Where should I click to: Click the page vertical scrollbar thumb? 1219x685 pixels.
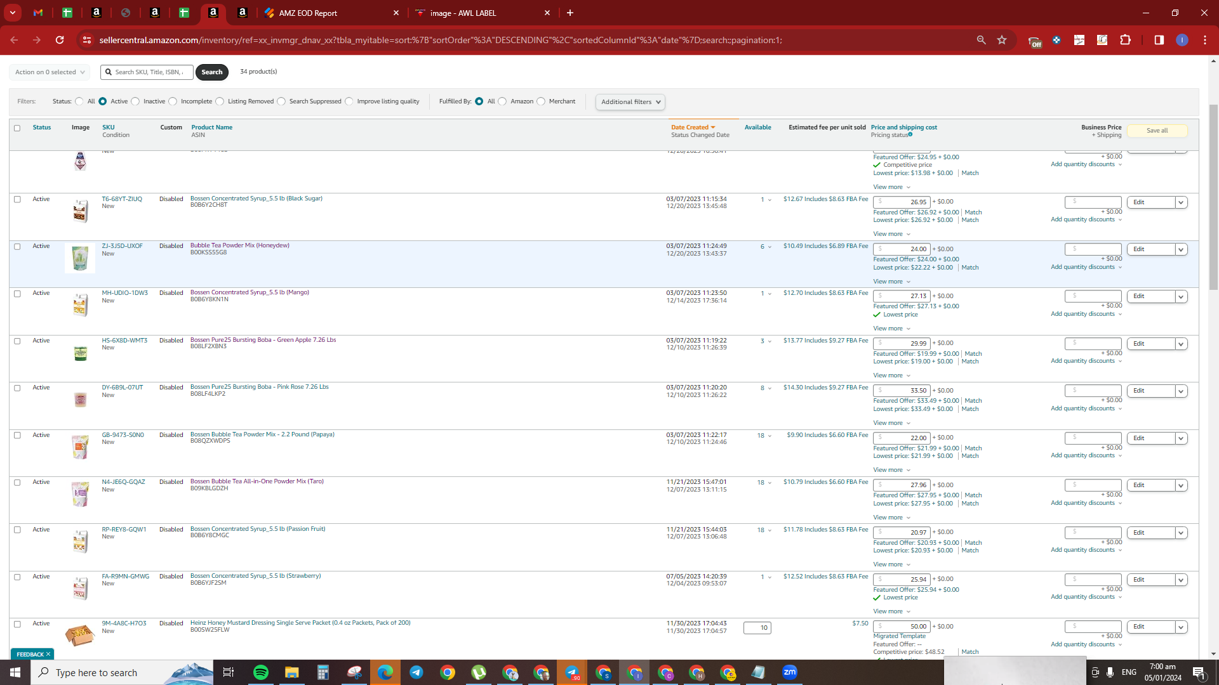pos(1213,197)
